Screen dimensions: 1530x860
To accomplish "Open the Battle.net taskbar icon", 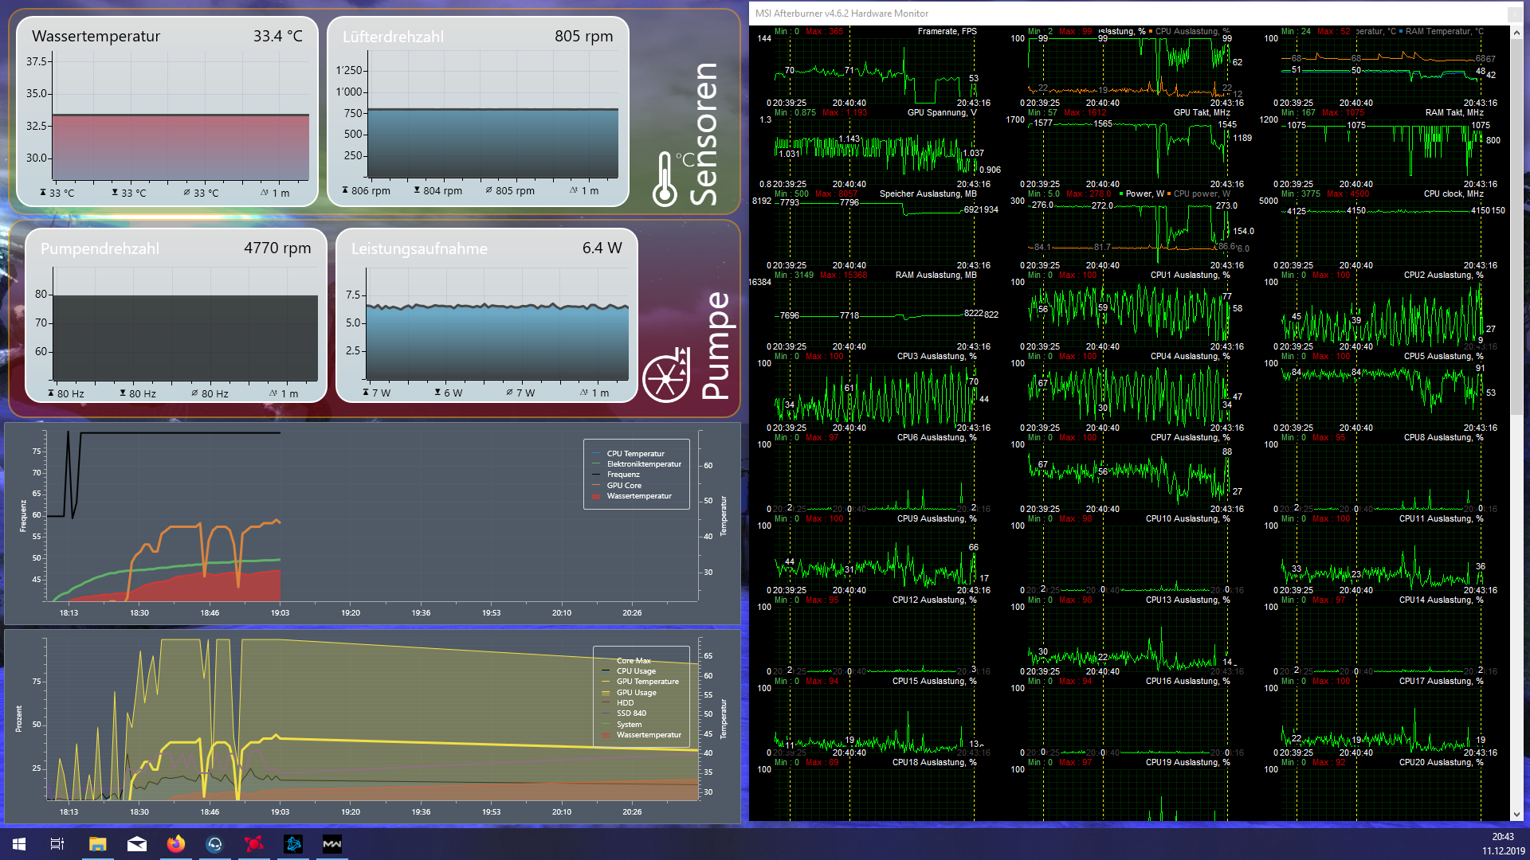I will [x=293, y=844].
